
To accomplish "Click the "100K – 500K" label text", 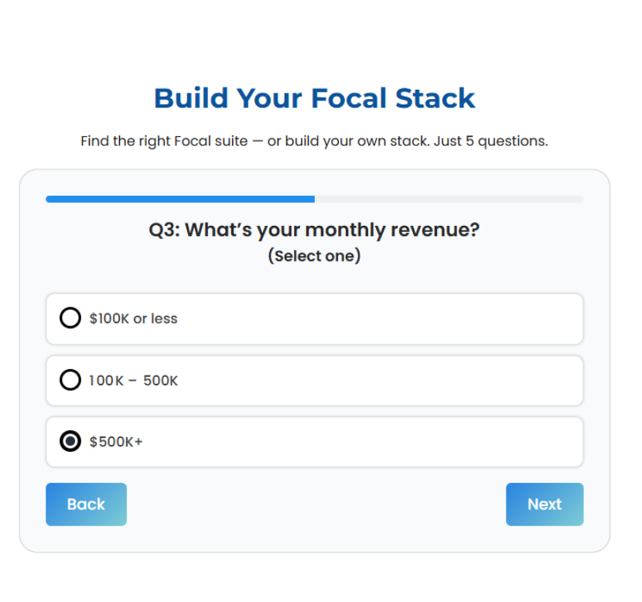I will click(x=133, y=381).
